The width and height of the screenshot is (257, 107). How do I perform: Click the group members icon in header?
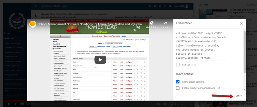[x=155, y=6]
